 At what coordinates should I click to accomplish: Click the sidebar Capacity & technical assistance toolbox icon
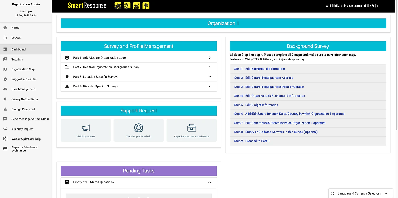click(5, 149)
